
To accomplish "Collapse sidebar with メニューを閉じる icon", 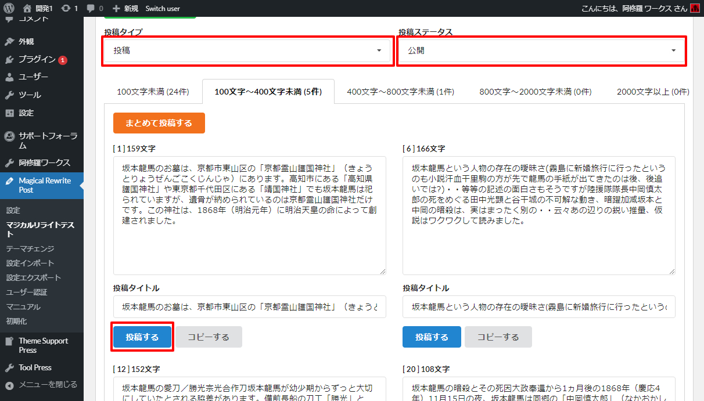I will (9, 384).
